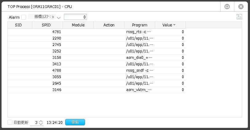250x130 pixels.
Task: Click the mxg_sndf -c program cell
Action: (x=140, y=71)
